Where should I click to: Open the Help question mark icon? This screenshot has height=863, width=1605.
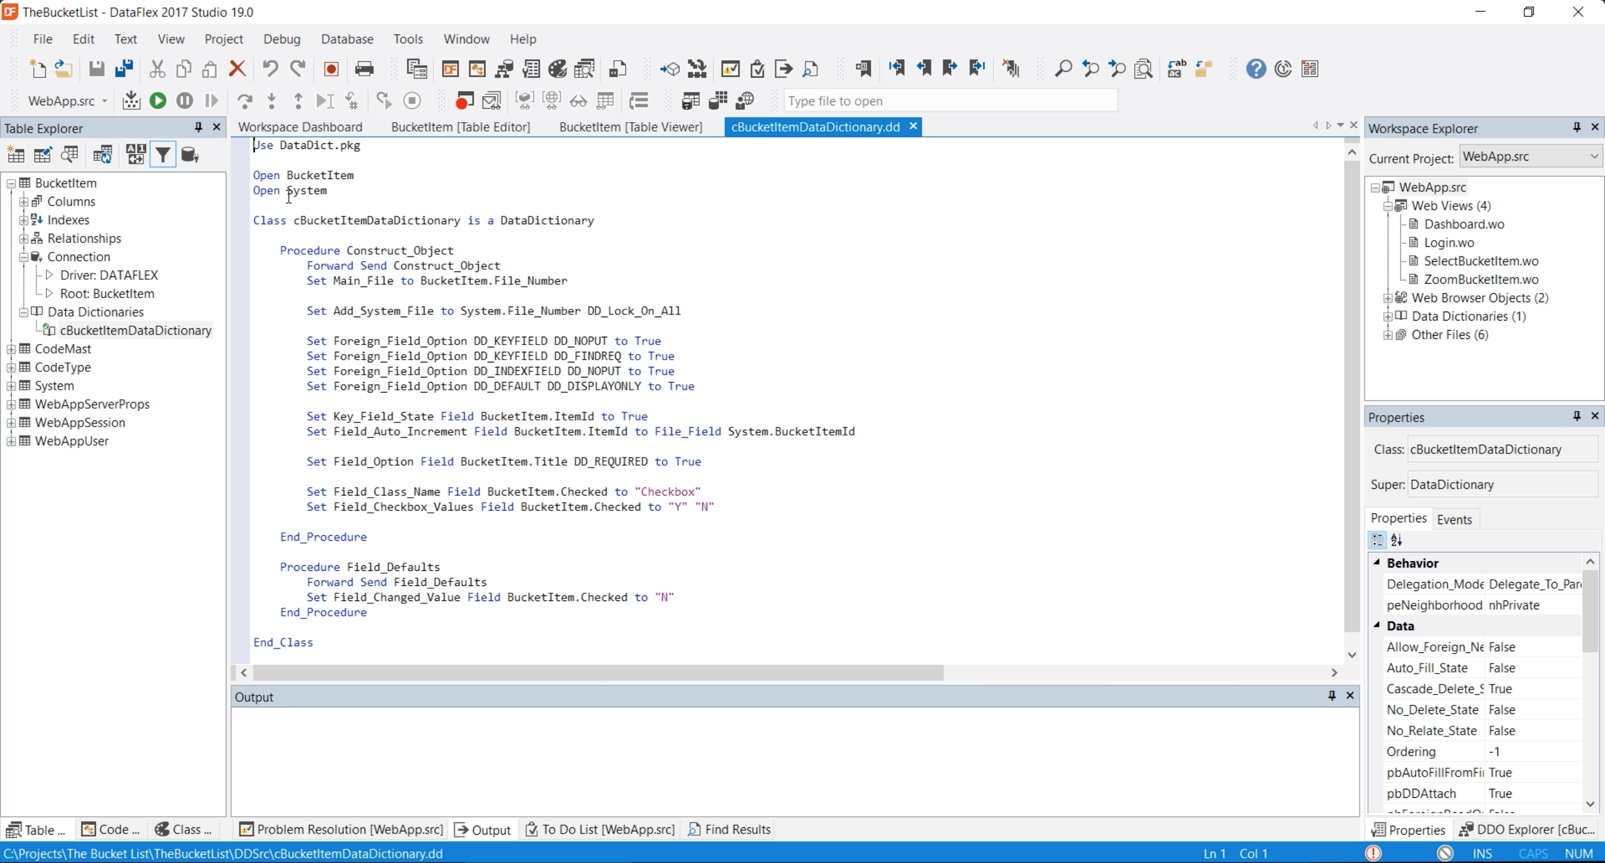(1256, 69)
